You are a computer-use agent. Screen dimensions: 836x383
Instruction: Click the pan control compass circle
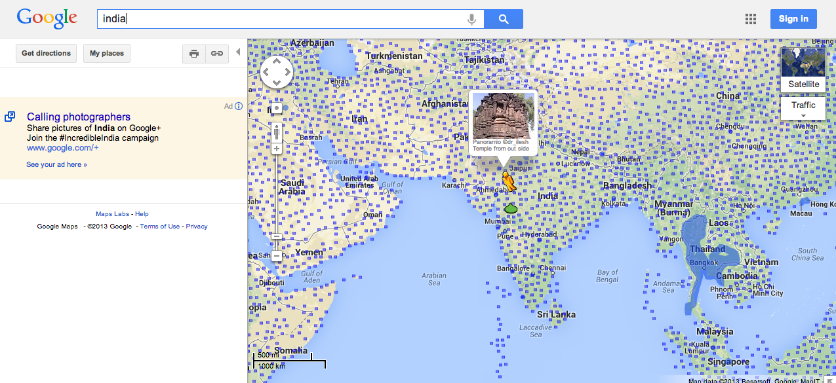coord(277,72)
